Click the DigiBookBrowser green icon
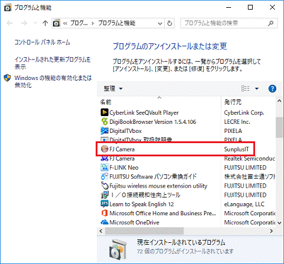The width and height of the screenshot is (284, 264). [x=104, y=121]
